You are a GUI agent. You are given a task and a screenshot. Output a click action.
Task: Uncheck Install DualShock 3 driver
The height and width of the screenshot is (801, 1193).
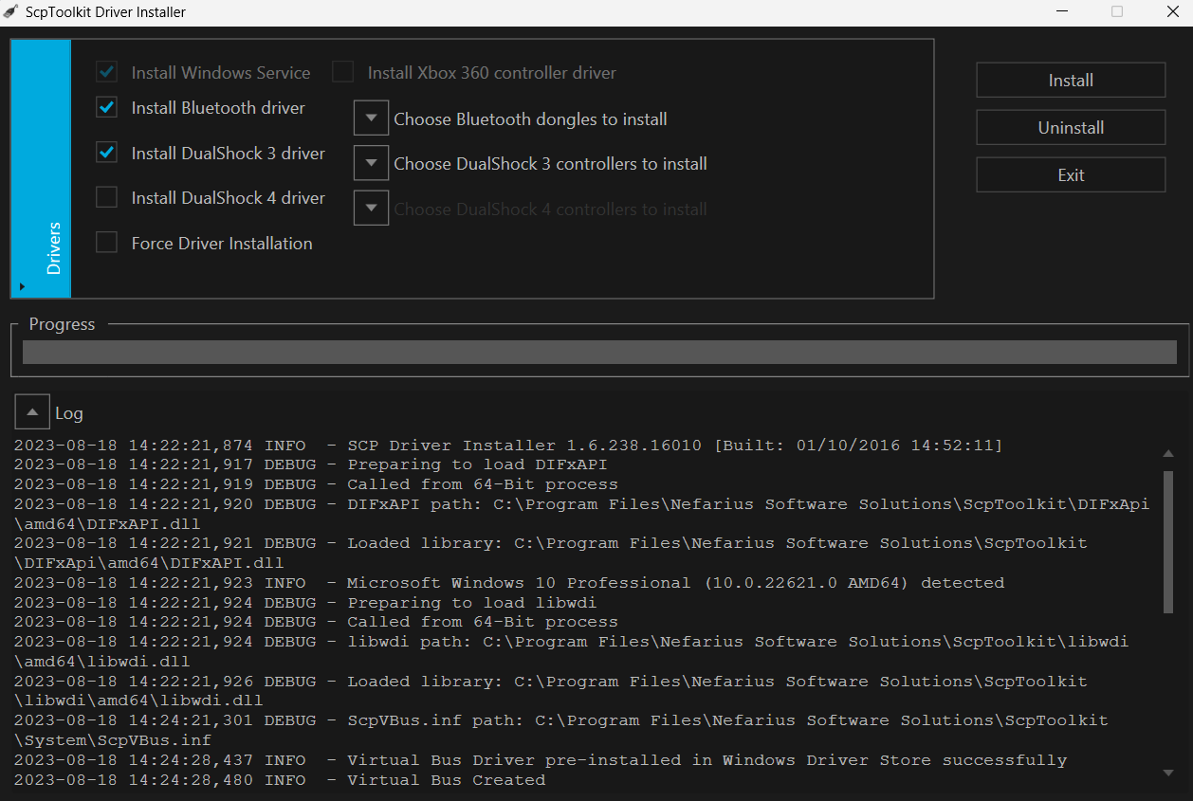point(107,153)
